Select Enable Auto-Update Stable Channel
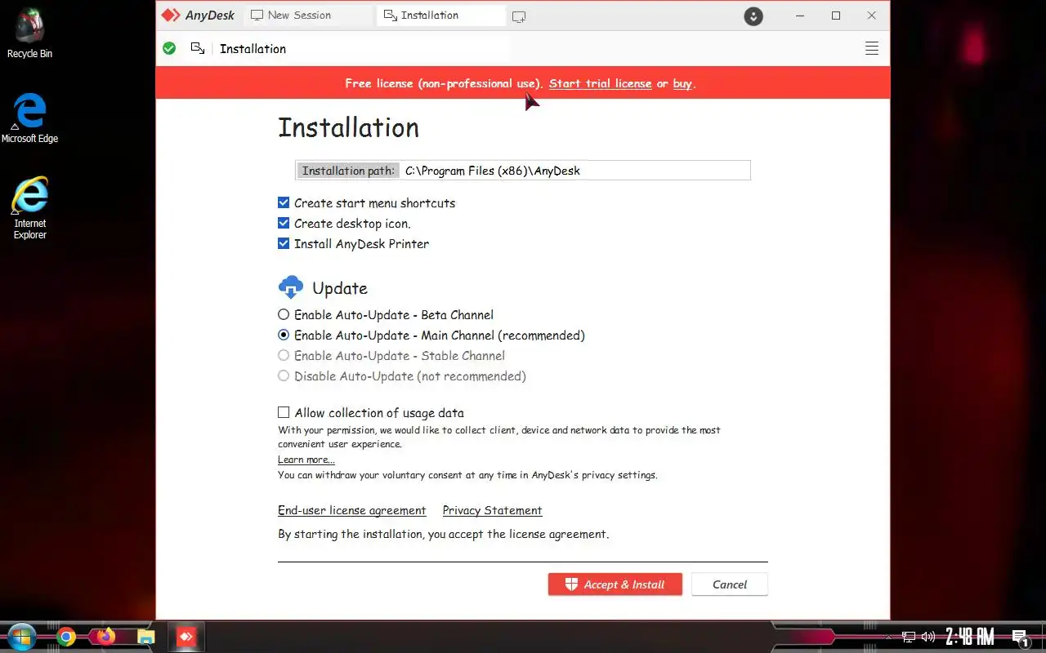Image resolution: width=1046 pixels, height=653 pixels. [x=284, y=355]
